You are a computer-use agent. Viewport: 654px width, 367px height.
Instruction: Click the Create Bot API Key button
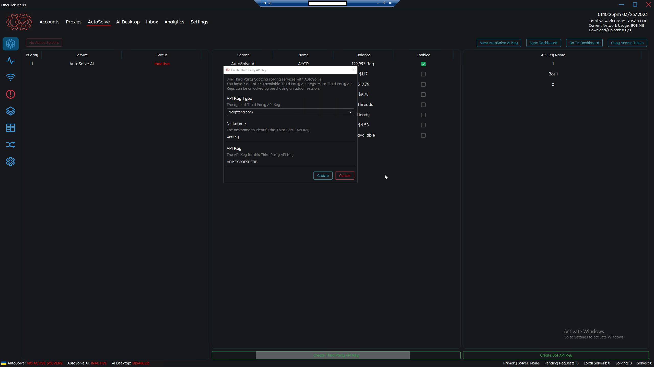pyautogui.click(x=556, y=355)
